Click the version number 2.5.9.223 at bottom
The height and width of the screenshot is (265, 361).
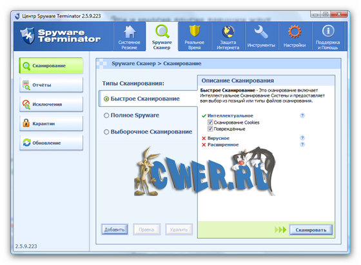(x=26, y=246)
